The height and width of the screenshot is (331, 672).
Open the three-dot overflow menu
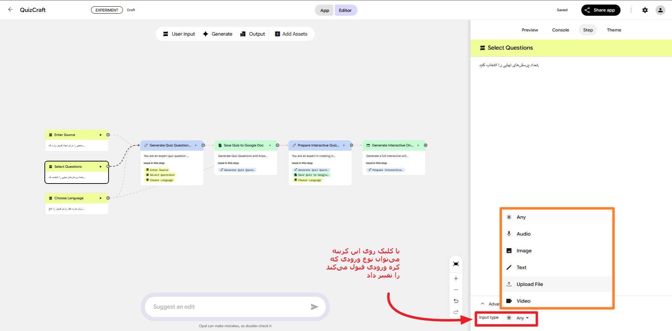click(x=631, y=10)
